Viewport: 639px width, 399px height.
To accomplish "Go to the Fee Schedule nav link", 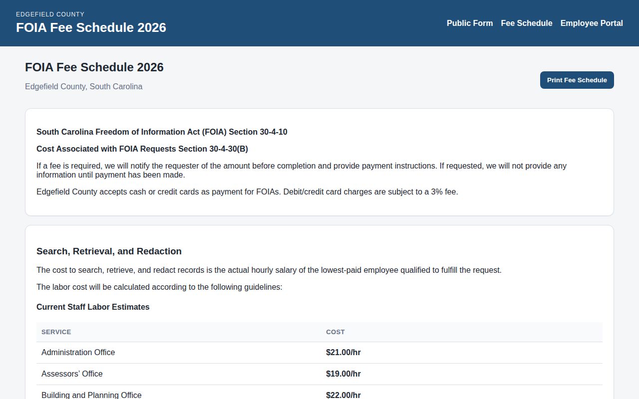I will pos(527,23).
